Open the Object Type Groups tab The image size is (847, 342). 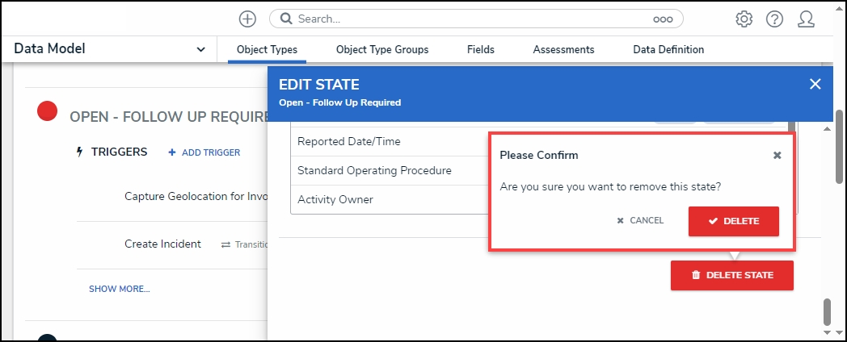[382, 50]
